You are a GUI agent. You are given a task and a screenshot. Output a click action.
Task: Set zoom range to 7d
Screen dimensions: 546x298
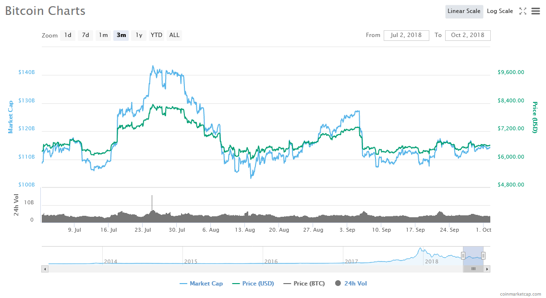[x=85, y=35]
